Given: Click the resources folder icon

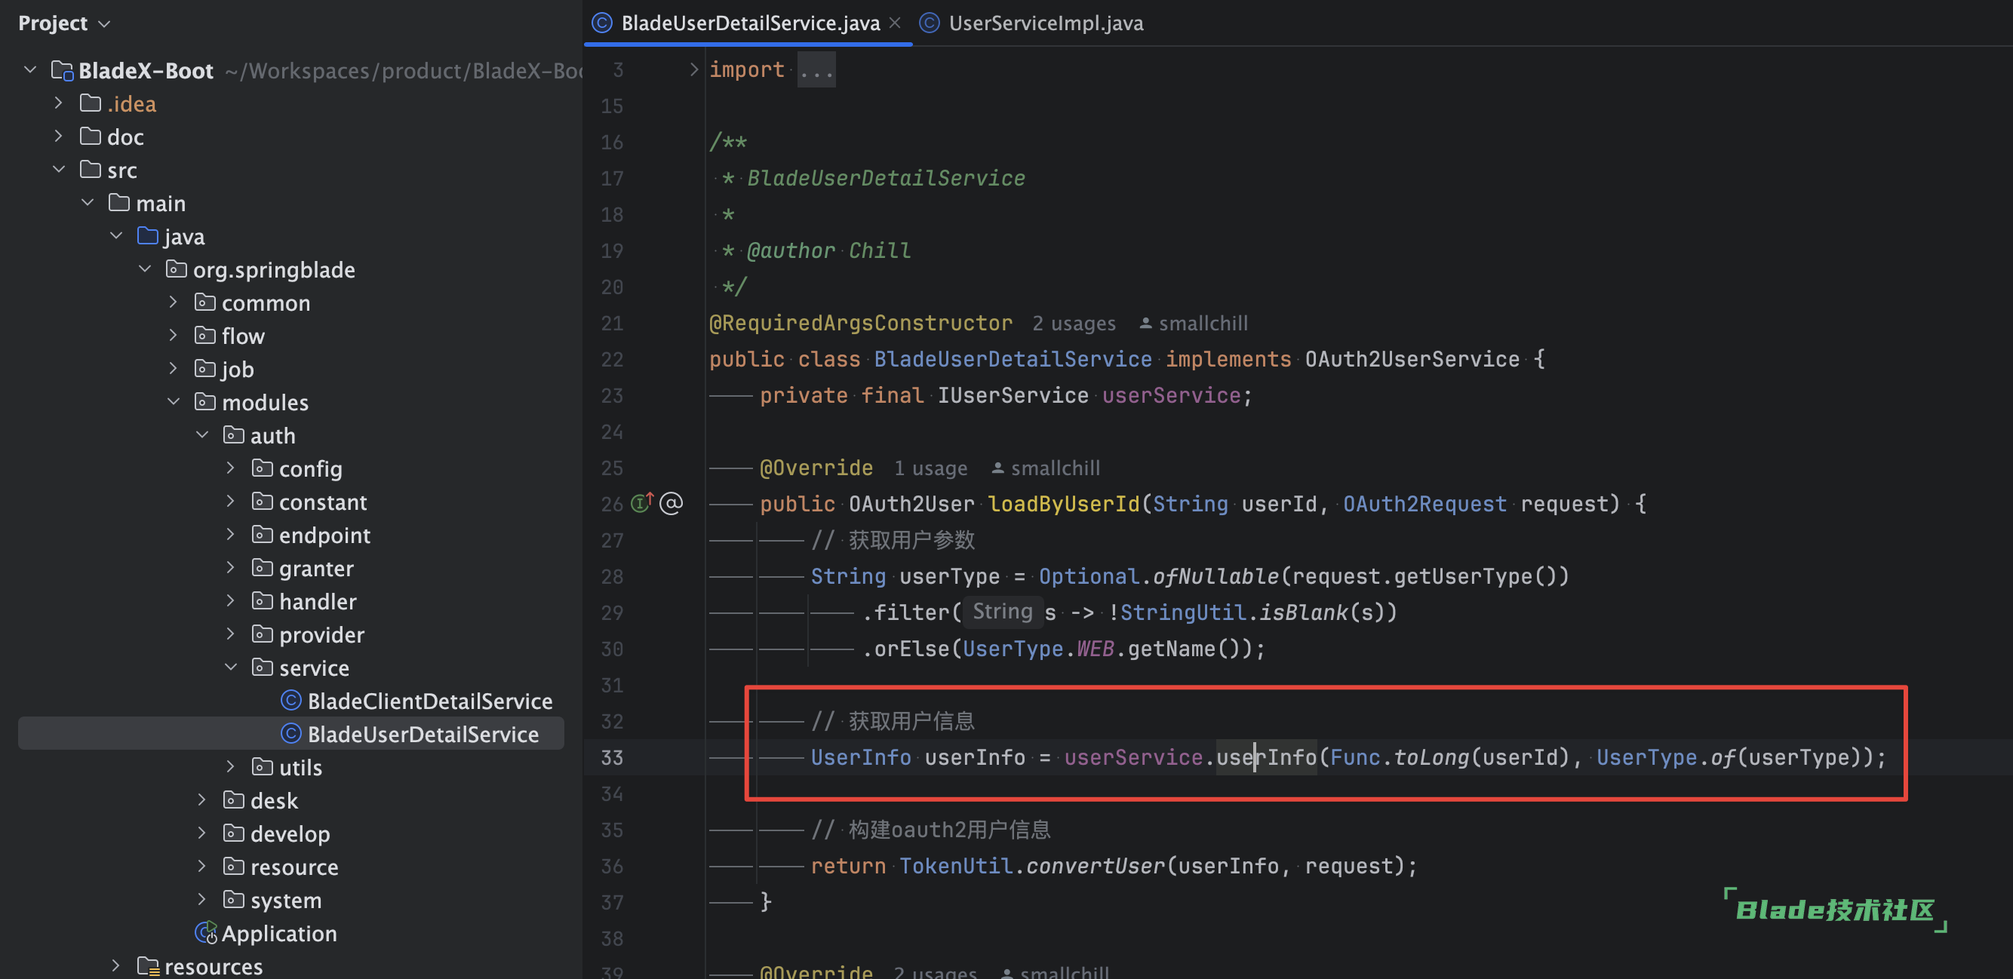Looking at the screenshot, I should tap(148, 966).
